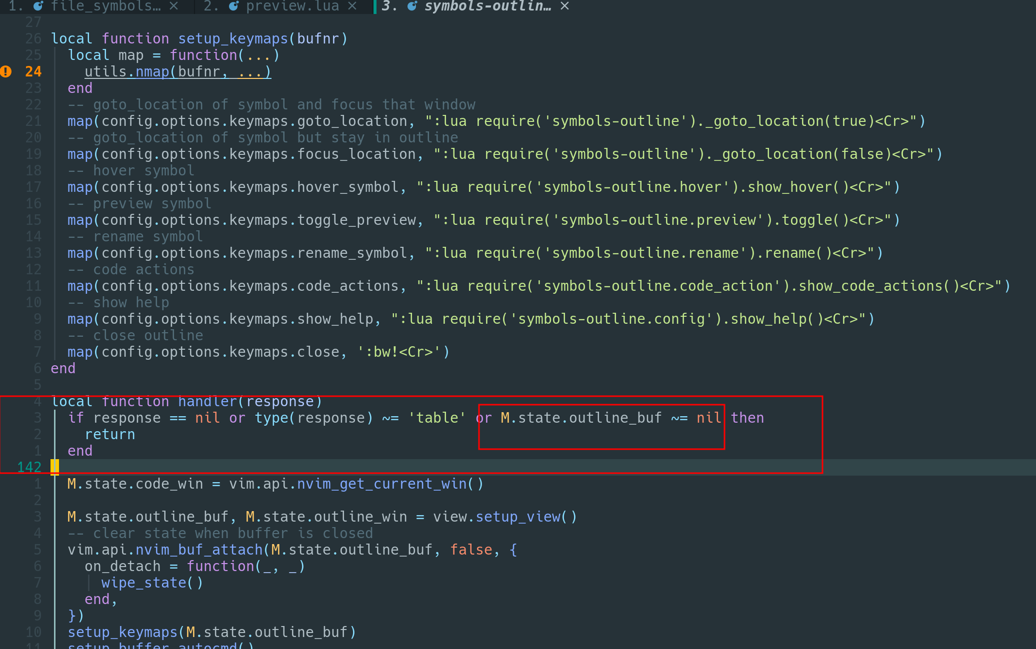Image resolution: width=1036 pixels, height=649 pixels.
Task: Click the Lua icon on the preview.lua tab
Action: (x=233, y=6)
